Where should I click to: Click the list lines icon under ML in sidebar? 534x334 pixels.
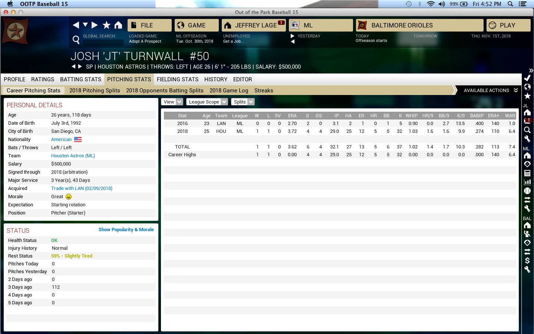click(527, 173)
